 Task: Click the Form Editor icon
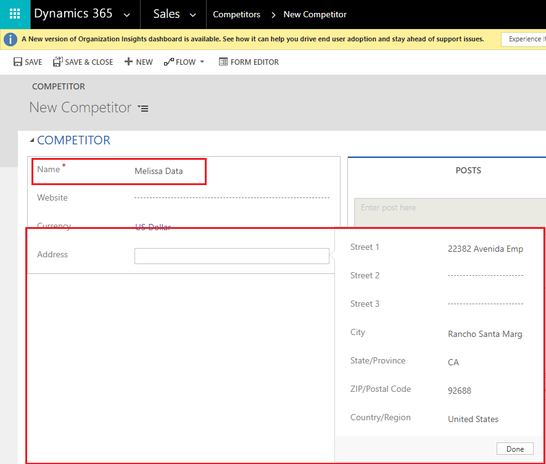pyautogui.click(x=223, y=62)
